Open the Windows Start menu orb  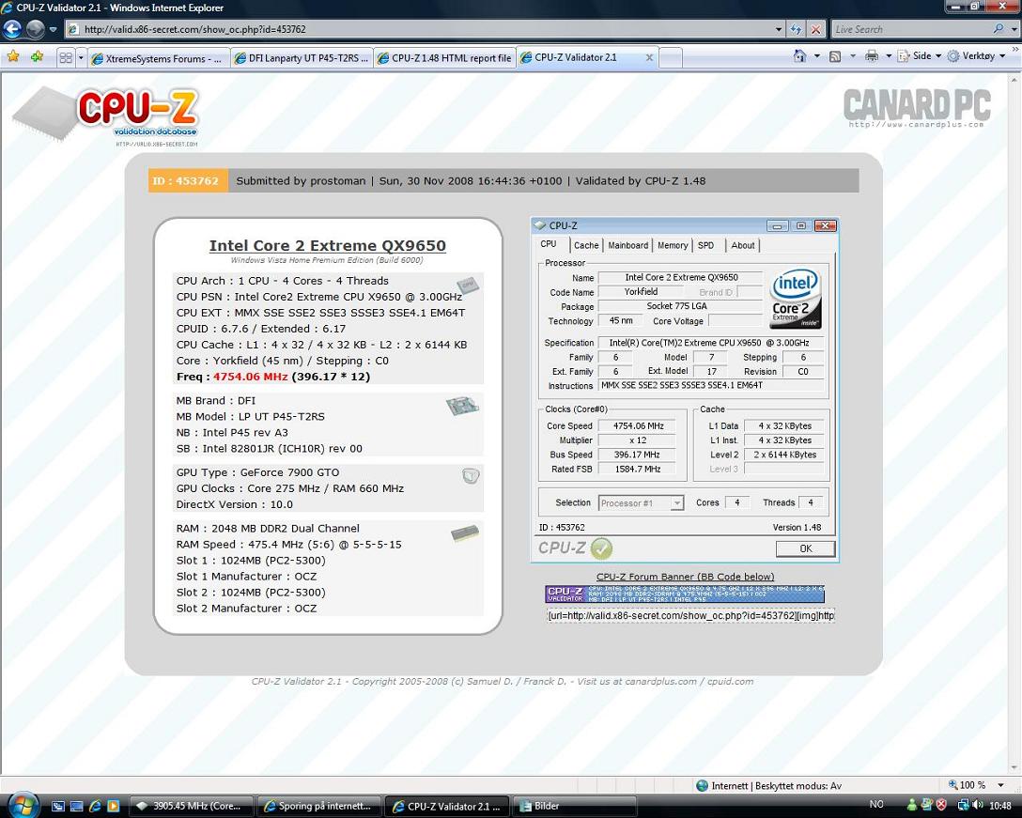pyautogui.click(x=22, y=804)
